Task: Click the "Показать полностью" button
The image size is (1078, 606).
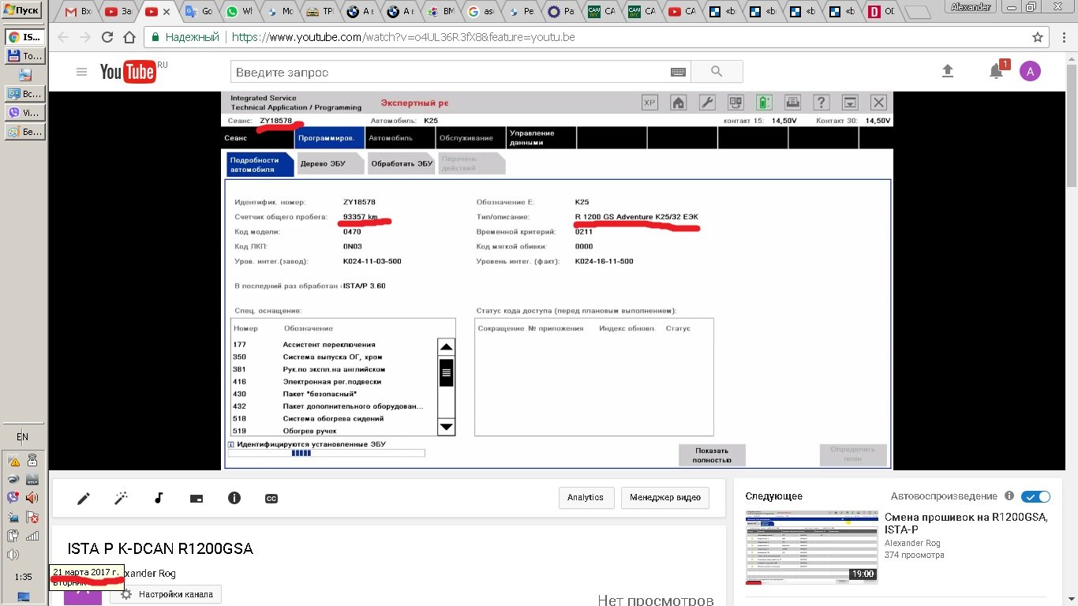Action: pyautogui.click(x=712, y=455)
